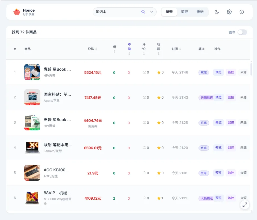The height and width of the screenshot is (220, 257).
Task: Click 预览 for the Lenovo 6596.01元 item
Action: pyautogui.click(x=218, y=148)
